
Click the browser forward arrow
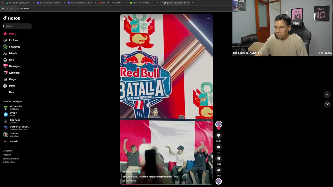tap(8, 9)
